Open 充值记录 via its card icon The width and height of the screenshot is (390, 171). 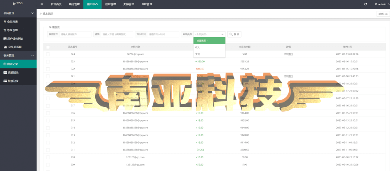pyautogui.click(x=5, y=73)
